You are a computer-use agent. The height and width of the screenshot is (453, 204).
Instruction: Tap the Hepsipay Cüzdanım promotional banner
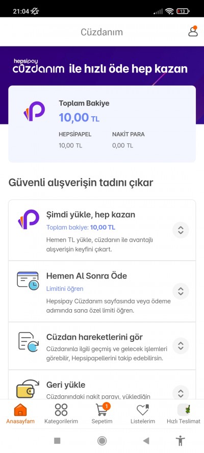(102, 66)
